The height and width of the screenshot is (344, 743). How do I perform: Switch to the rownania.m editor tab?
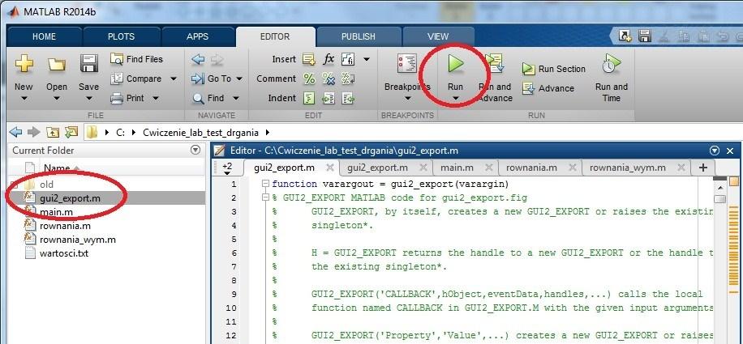click(531, 168)
